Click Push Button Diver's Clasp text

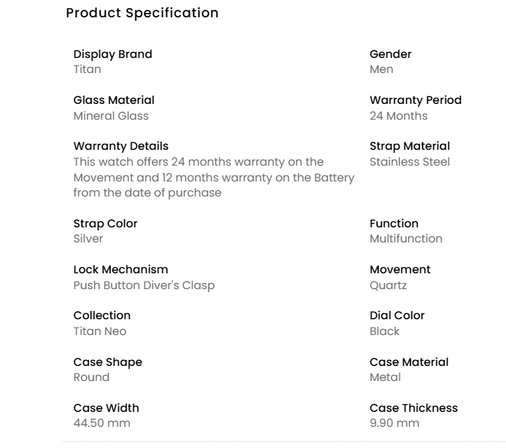pyautogui.click(x=144, y=285)
